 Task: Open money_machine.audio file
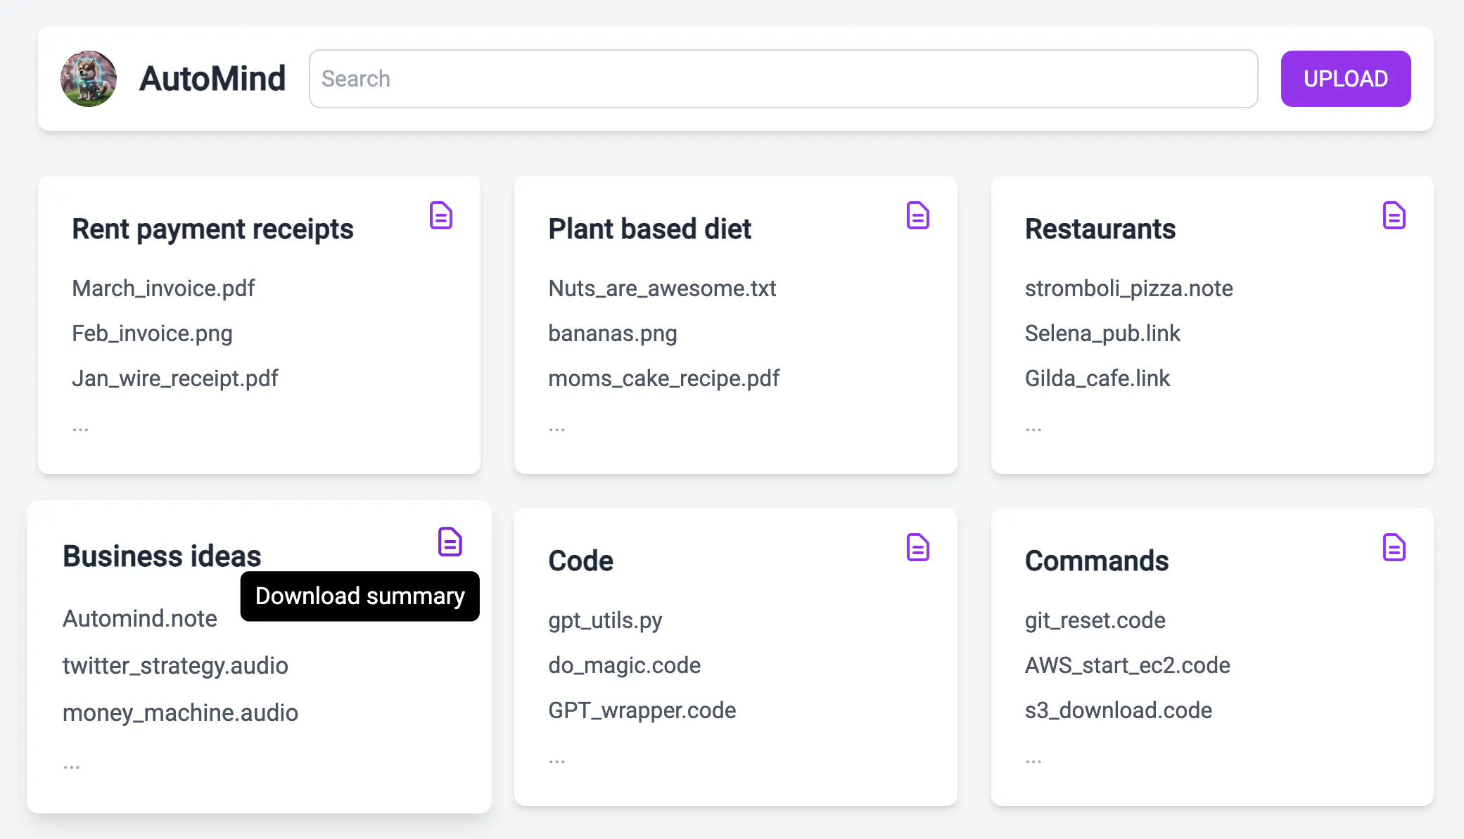point(180,712)
